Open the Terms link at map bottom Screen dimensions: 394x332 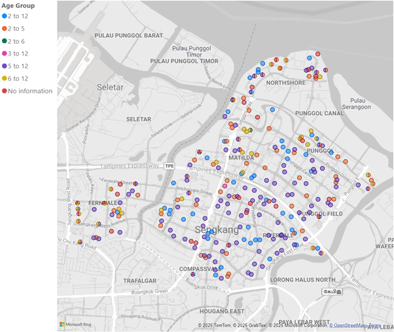(x=374, y=325)
